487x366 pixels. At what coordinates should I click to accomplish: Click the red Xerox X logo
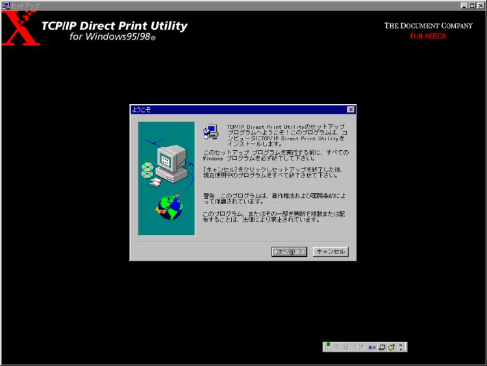click(21, 28)
